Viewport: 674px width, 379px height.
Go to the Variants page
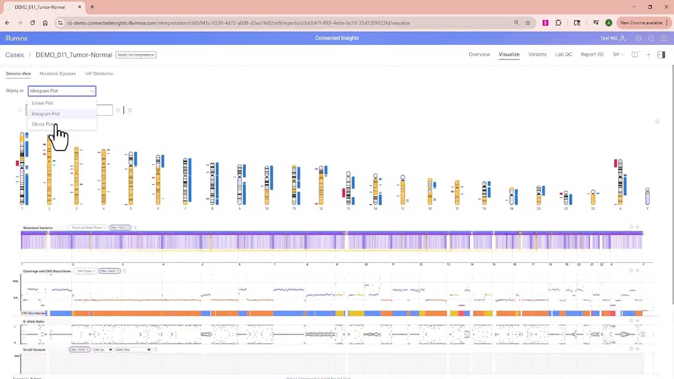[x=537, y=54]
